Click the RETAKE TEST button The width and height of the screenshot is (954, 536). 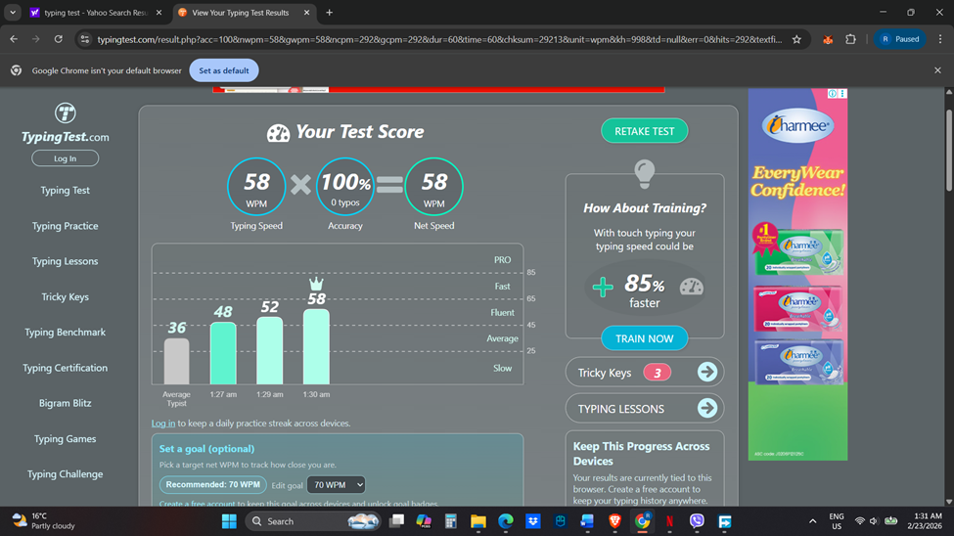point(644,131)
